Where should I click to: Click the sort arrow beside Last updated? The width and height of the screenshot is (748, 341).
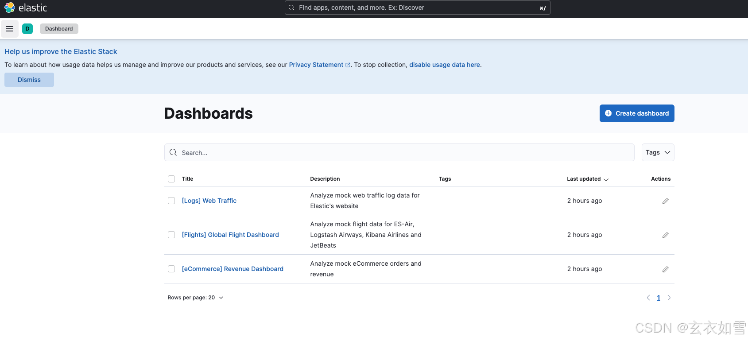pos(606,179)
